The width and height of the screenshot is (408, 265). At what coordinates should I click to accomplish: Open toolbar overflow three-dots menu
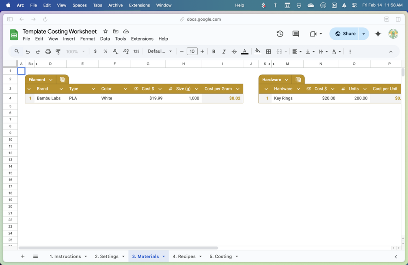pyautogui.click(x=350, y=52)
